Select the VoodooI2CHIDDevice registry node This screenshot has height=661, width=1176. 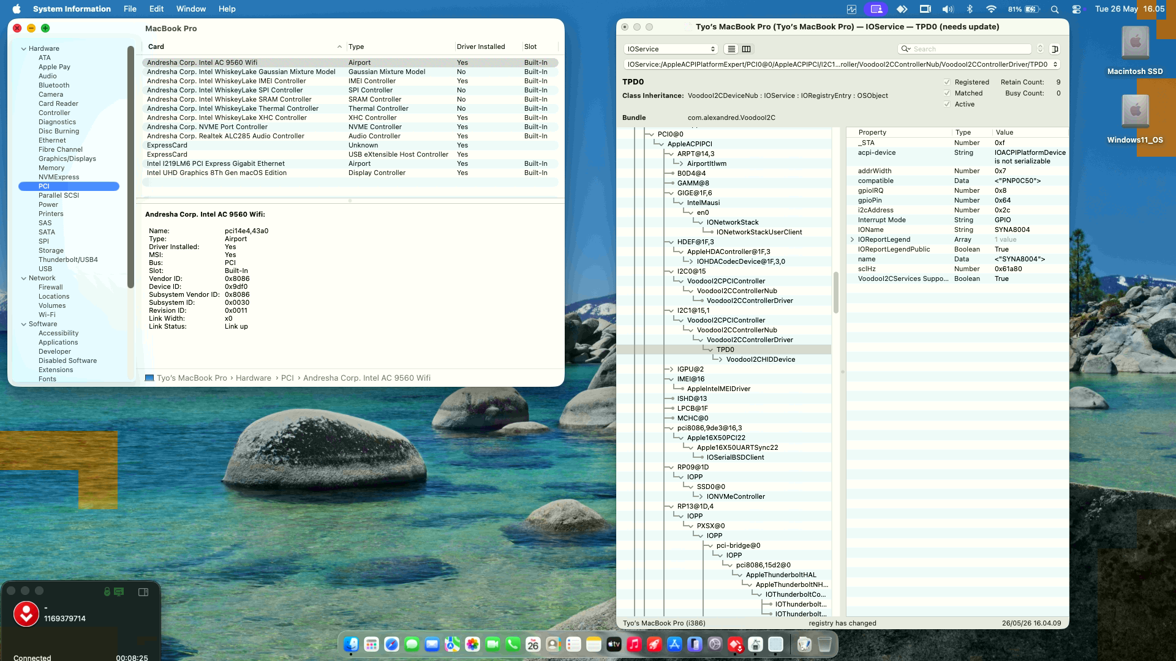[760, 359]
